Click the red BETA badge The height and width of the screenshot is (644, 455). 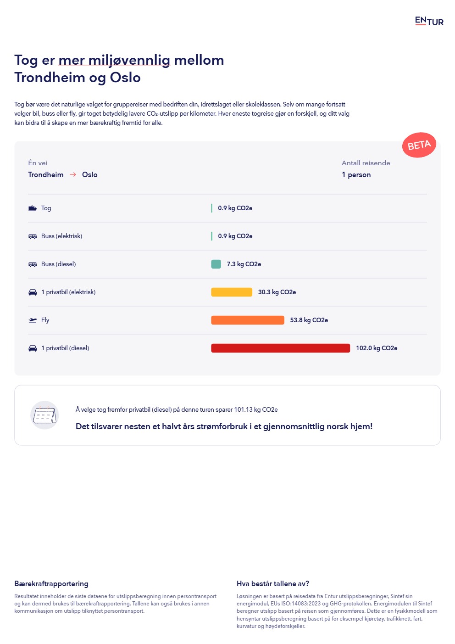coord(419,146)
